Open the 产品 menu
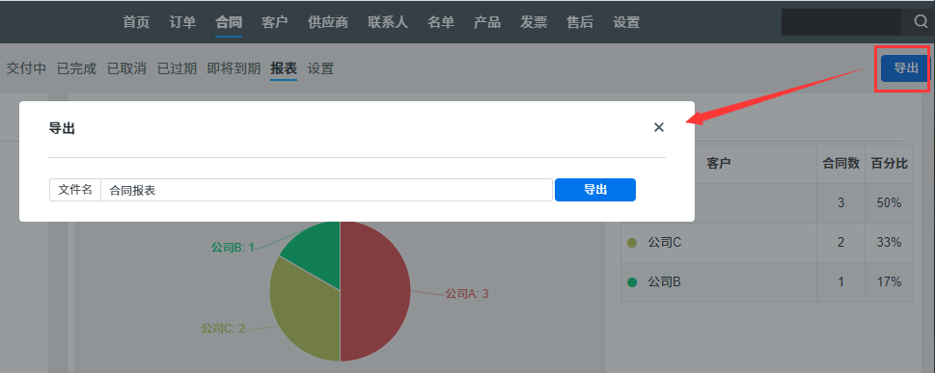 (487, 22)
